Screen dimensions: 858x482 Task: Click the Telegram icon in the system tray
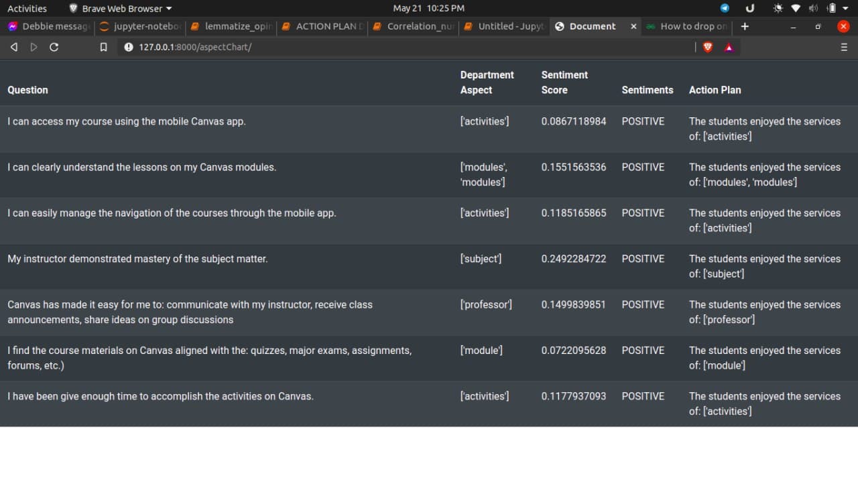[725, 8]
